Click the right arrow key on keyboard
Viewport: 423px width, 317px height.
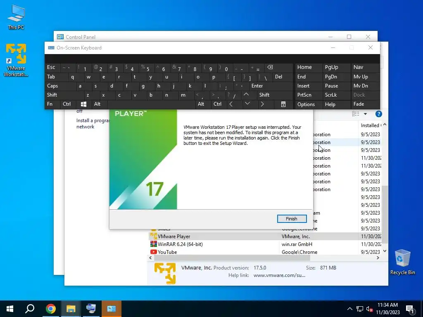[262, 104]
